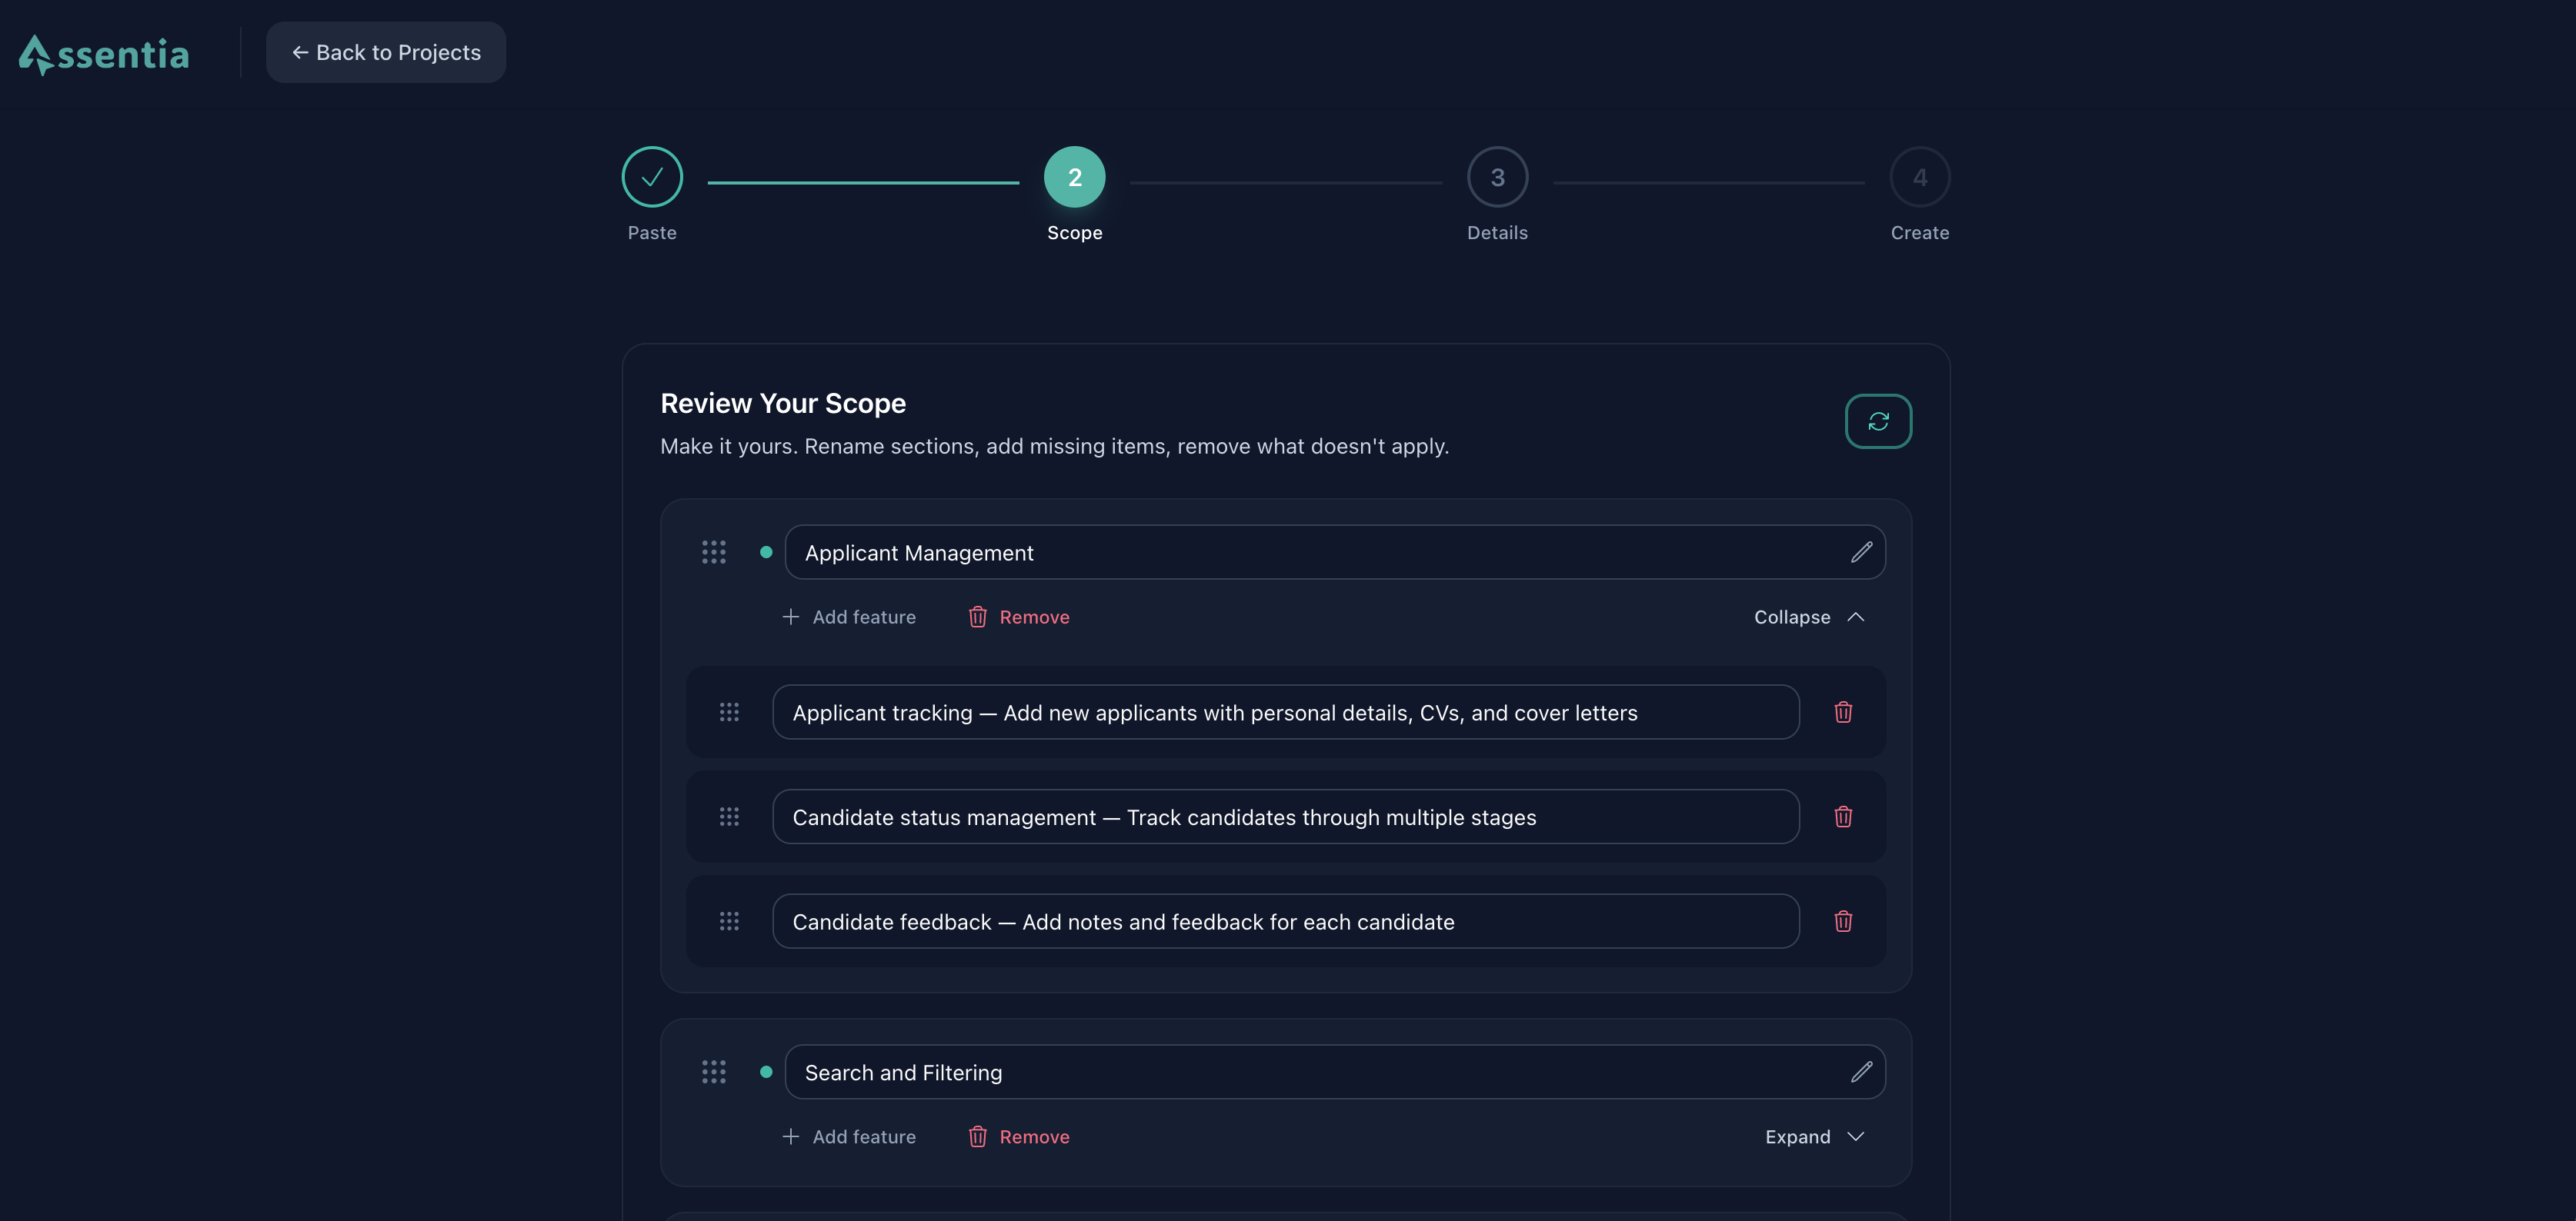Select step 4 Create in stepper
Viewport: 2576px width, 1221px height.
point(1918,178)
